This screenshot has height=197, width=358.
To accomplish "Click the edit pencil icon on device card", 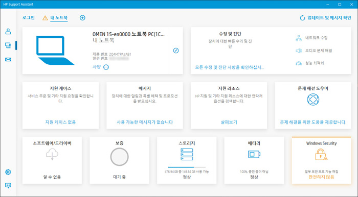I will click(176, 51).
